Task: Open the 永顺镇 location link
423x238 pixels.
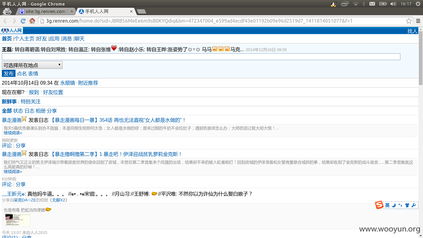Action: click(68, 83)
